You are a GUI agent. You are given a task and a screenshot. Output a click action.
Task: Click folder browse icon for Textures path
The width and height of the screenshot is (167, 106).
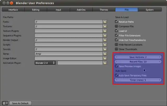point(105,27)
